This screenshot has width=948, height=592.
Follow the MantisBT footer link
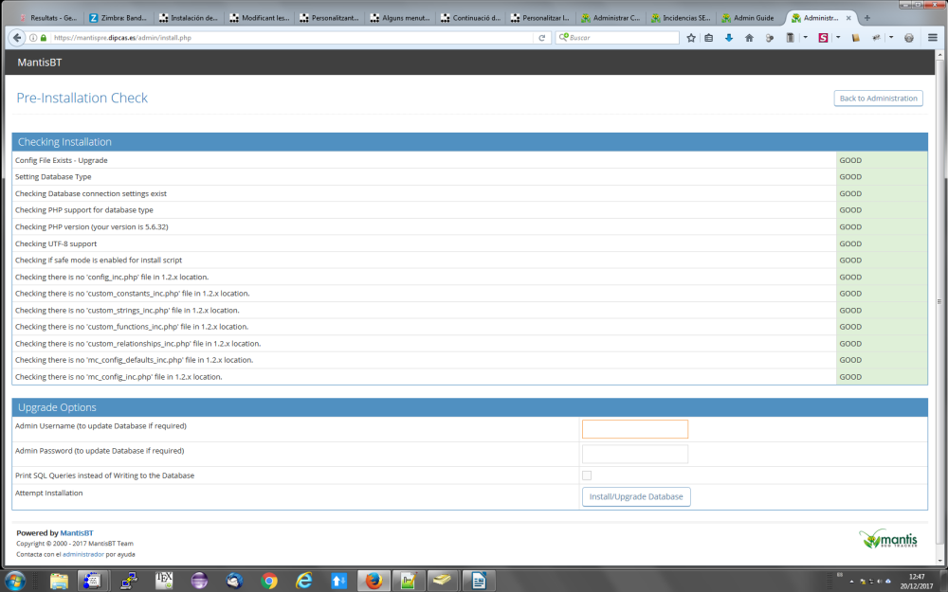pyautogui.click(x=76, y=532)
